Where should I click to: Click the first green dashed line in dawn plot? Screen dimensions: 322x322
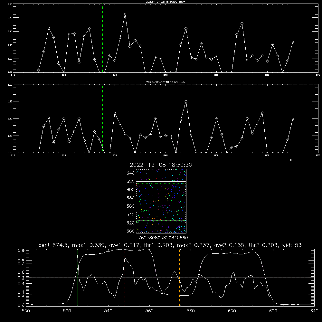(x=102, y=38)
